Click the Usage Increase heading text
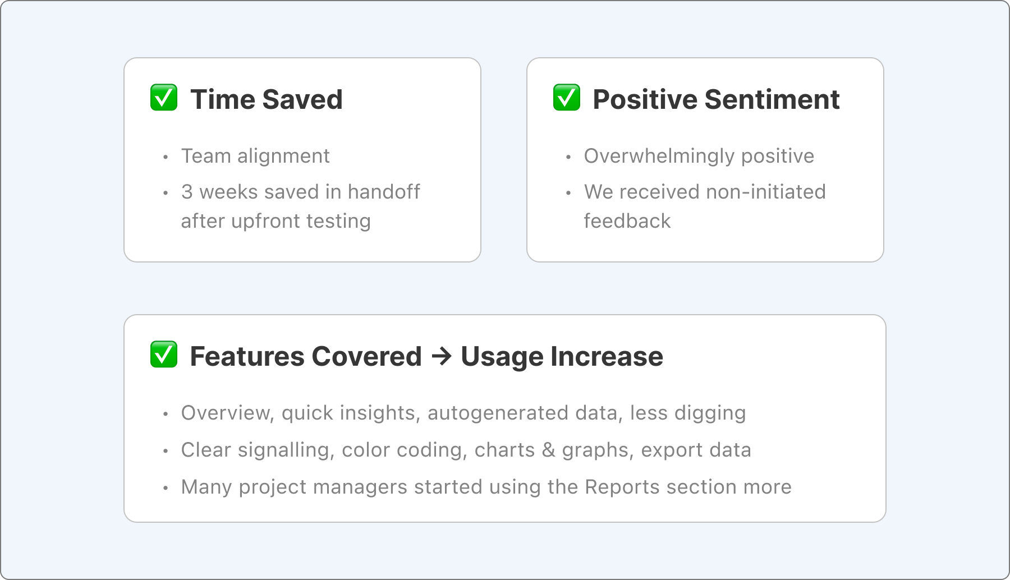1010x580 pixels. (562, 356)
